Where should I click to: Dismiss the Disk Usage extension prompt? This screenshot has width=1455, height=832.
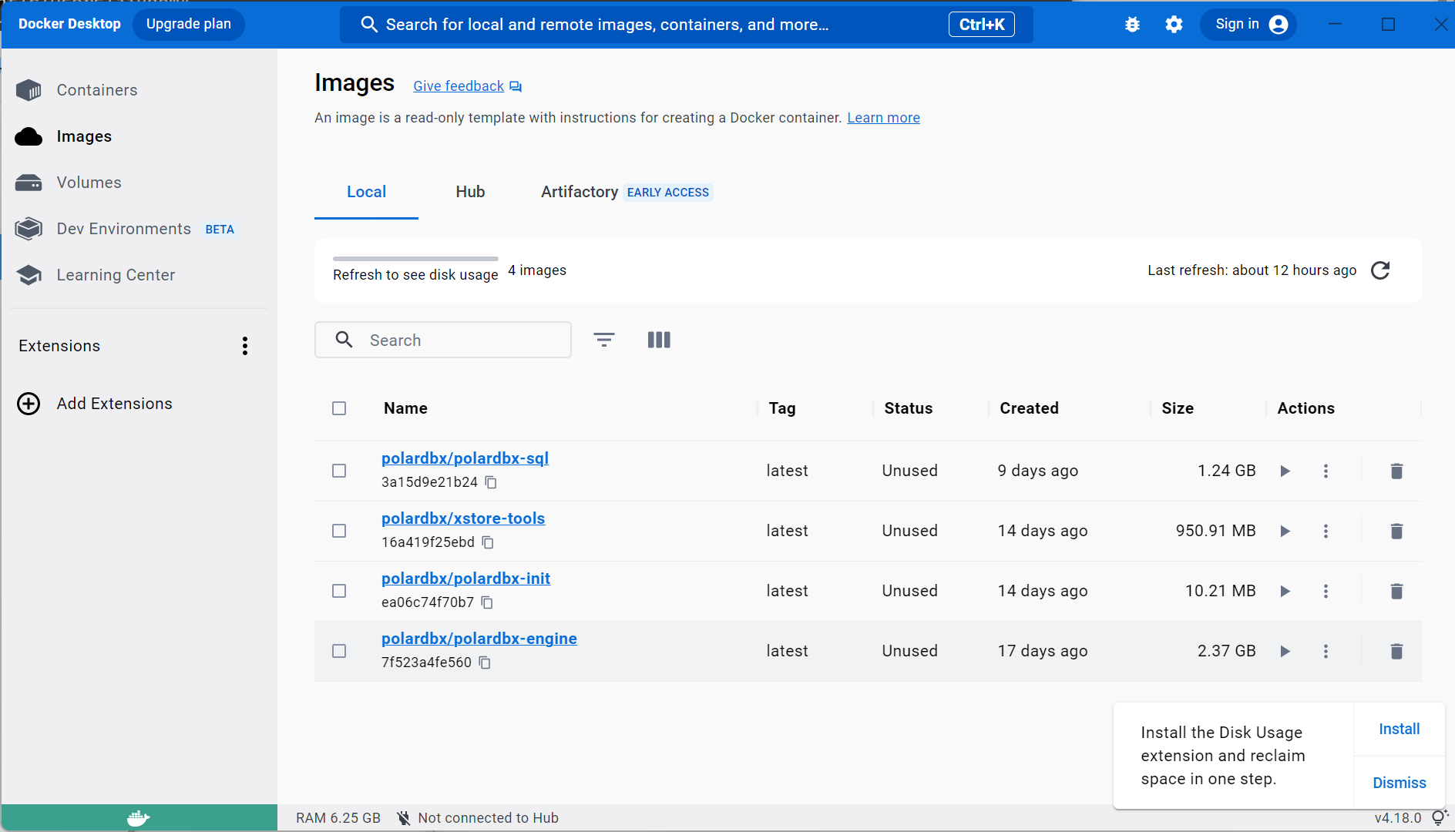(1399, 783)
